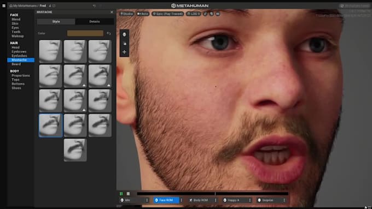Select first mustache thumbnail in third row
The image size is (372, 209).
click(50, 100)
